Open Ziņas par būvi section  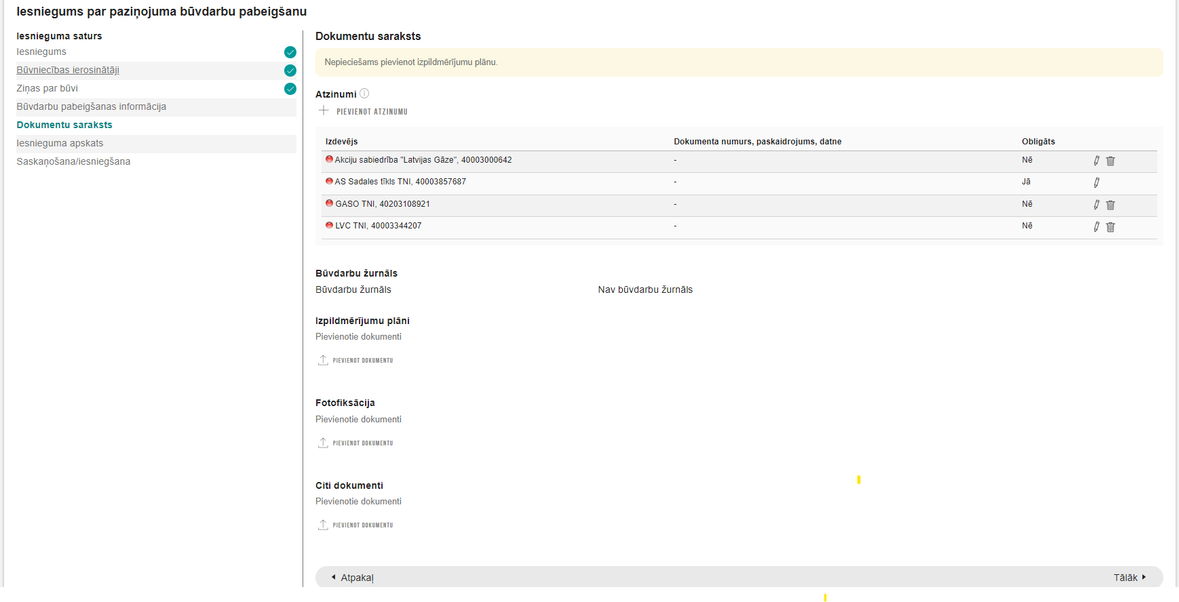[47, 88]
